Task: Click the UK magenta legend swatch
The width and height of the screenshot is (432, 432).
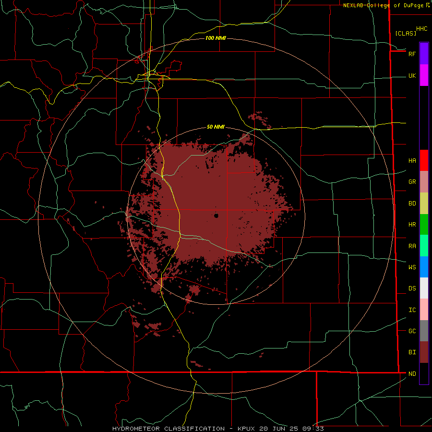Action: tap(424, 75)
